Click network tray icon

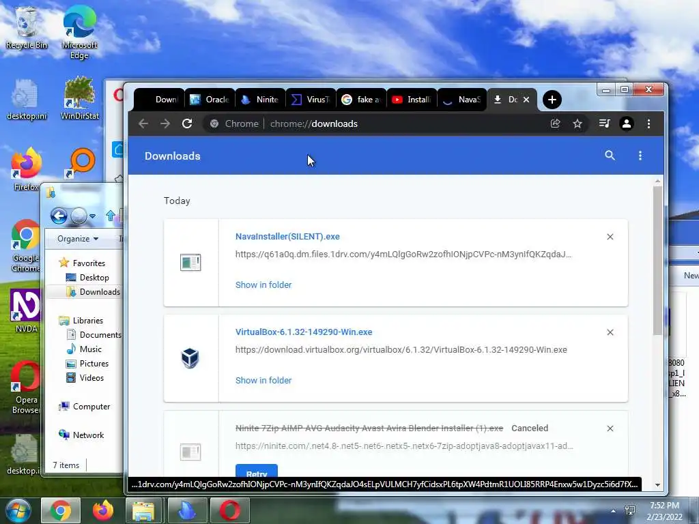pyautogui.click(x=630, y=510)
